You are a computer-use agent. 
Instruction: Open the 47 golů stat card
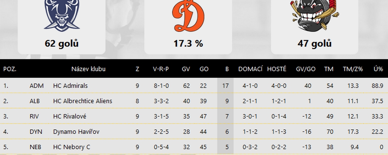pyautogui.click(x=315, y=27)
